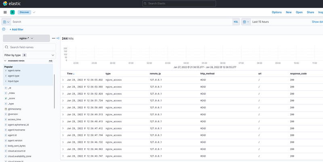
Task: Click the filter options circle icon
Action: point(4,29)
